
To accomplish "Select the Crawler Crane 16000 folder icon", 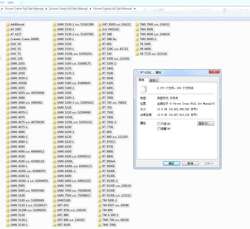I will [8, 39].
